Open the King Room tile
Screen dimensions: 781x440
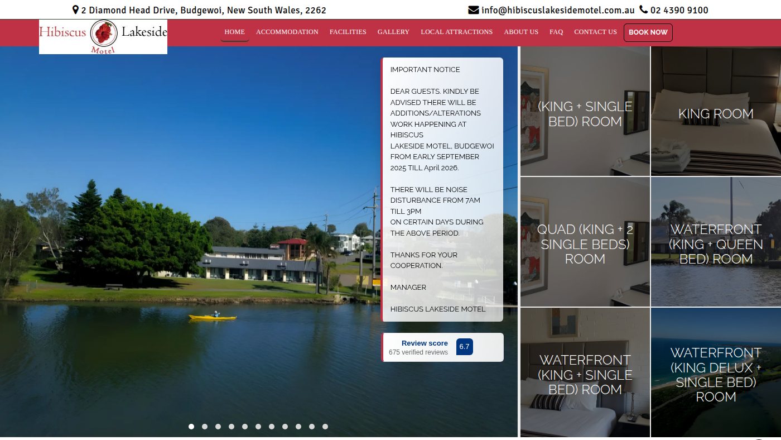click(716, 111)
